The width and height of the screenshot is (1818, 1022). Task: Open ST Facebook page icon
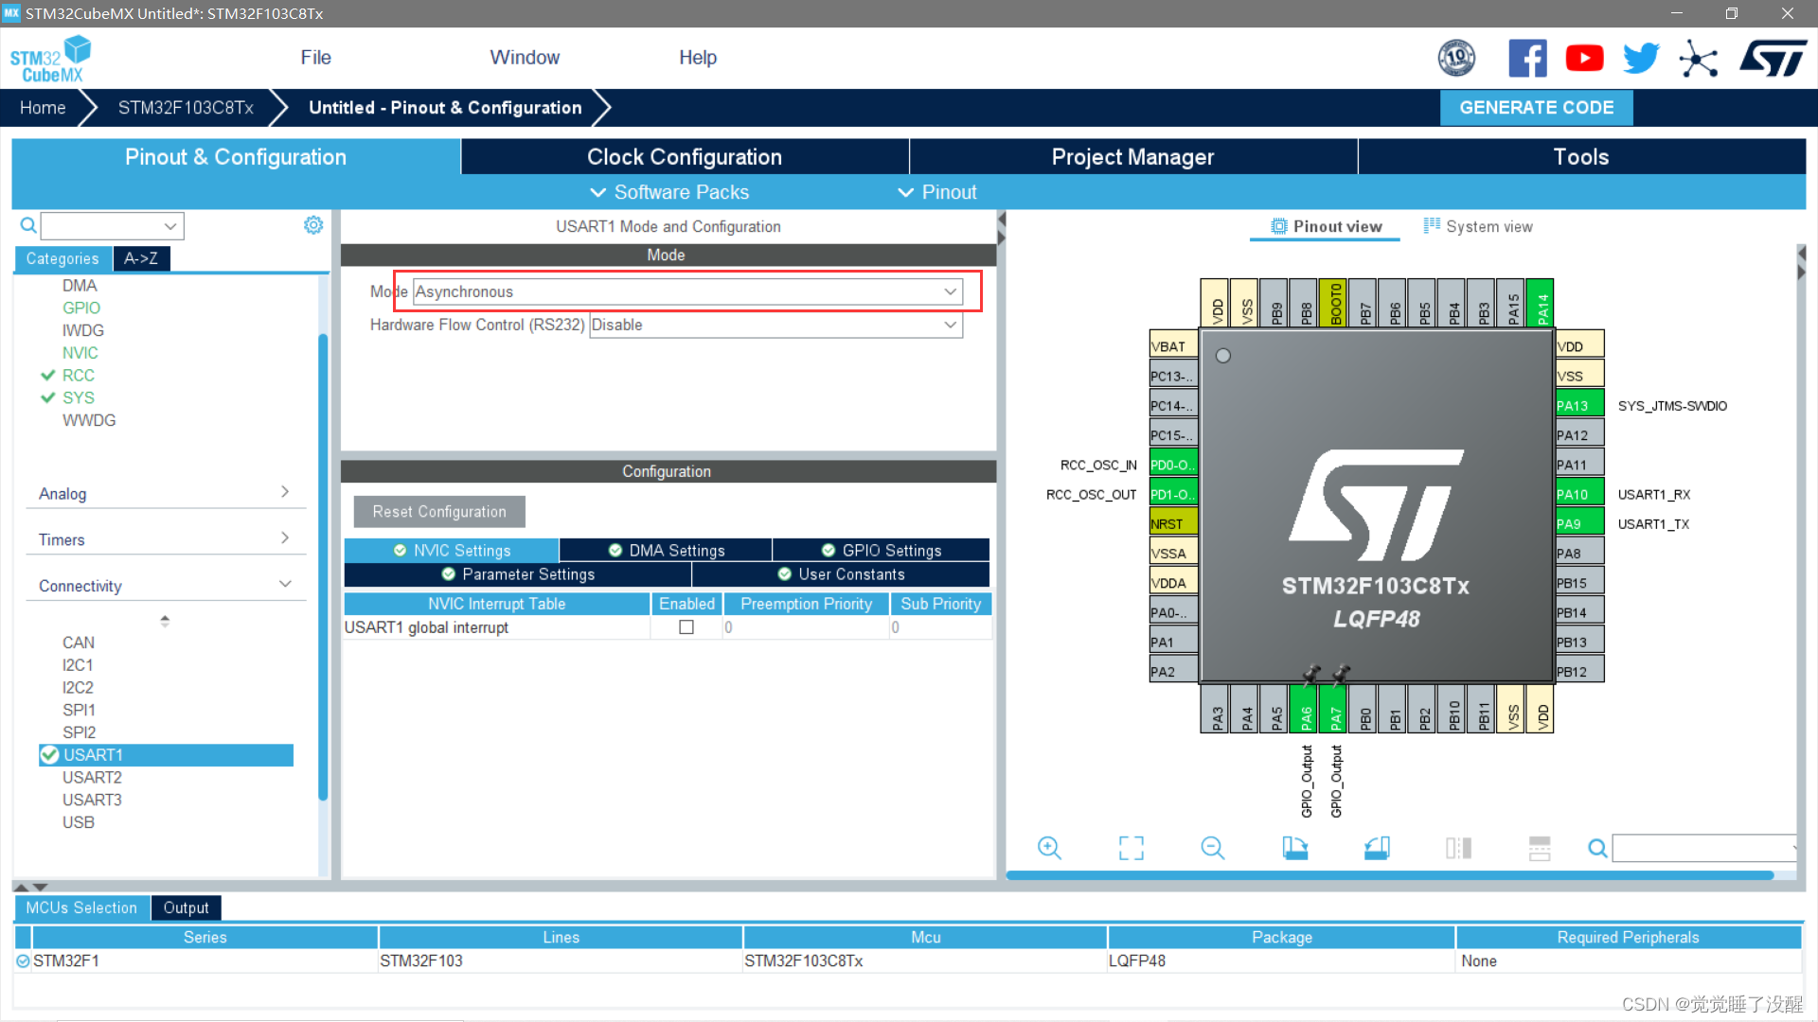click(1527, 59)
